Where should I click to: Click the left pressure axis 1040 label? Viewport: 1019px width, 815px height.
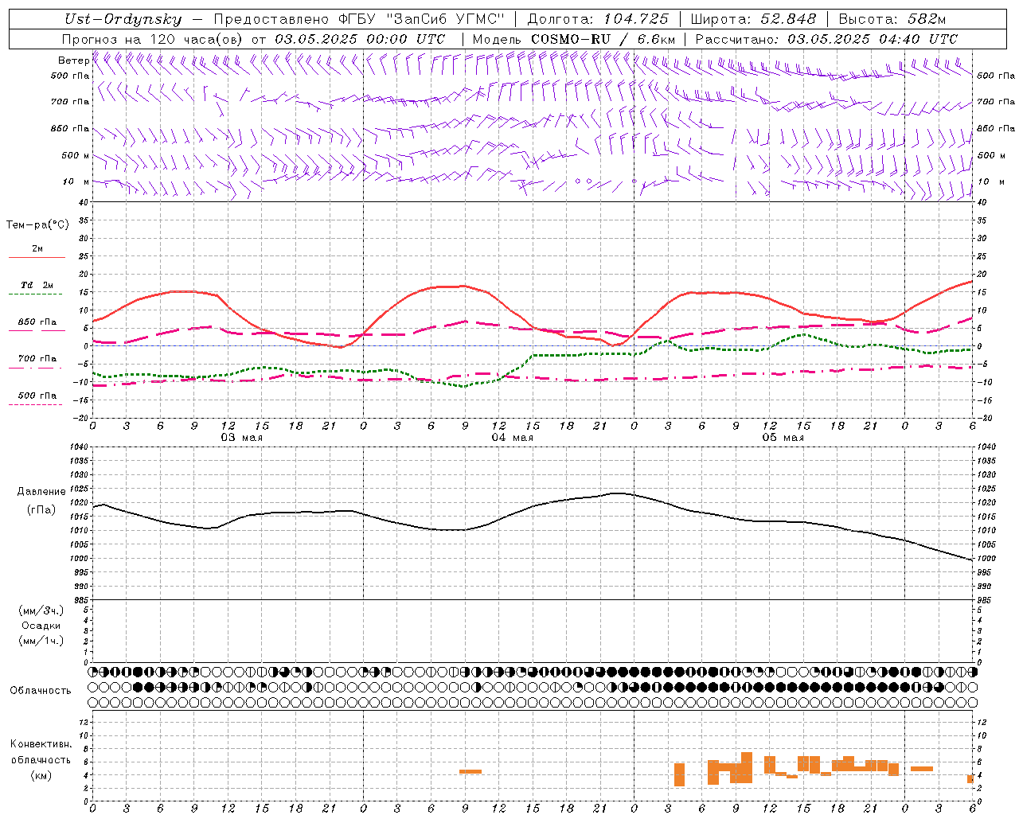coord(78,447)
